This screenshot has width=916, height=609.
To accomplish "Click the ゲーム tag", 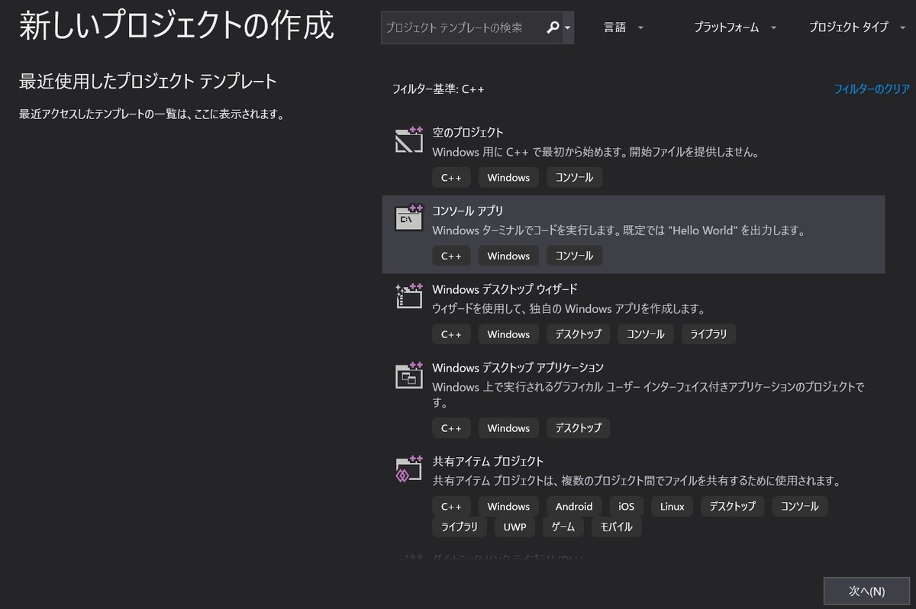I will click(563, 527).
